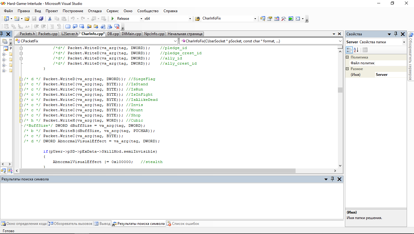This screenshot has width=414, height=234.
Task: Open the Вывод output tab
Action: pos(102,224)
